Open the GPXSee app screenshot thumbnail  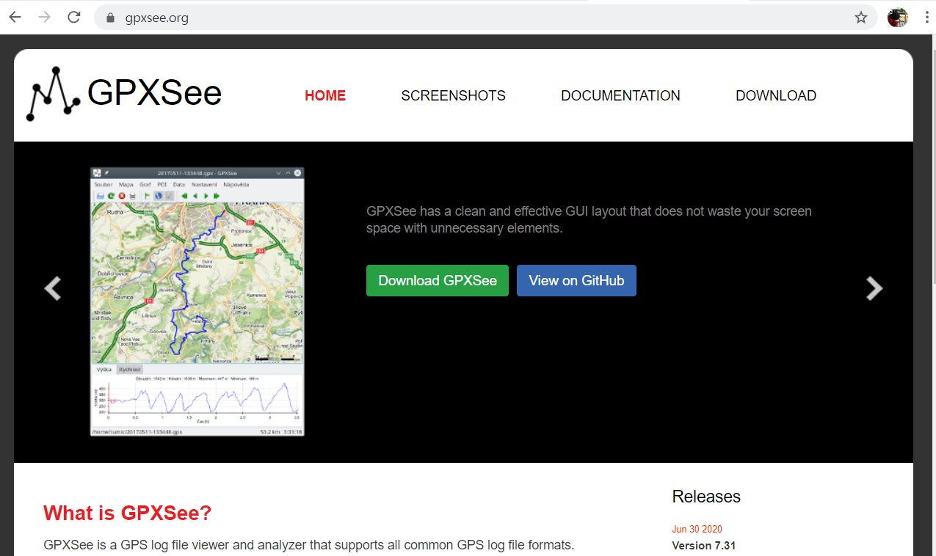click(197, 301)
